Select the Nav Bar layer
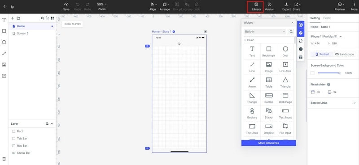Viewport: 359px width, 165px height. coord(32,146)
